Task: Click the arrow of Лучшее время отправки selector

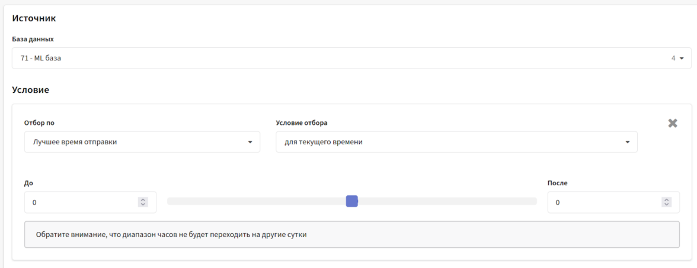Action: [x=250, y=142]
